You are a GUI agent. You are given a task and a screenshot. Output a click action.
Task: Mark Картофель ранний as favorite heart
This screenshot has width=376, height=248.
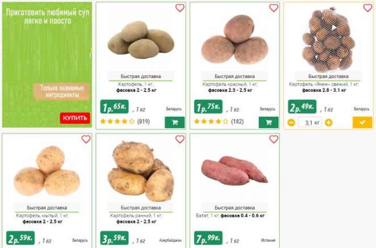[x=180, y=139]
